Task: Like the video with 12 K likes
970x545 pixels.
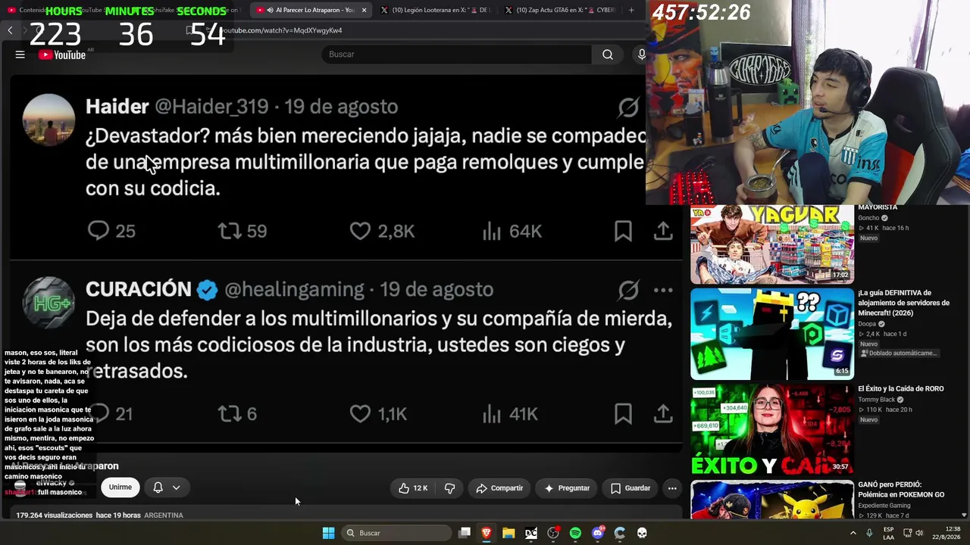Action: pos(414,488)
